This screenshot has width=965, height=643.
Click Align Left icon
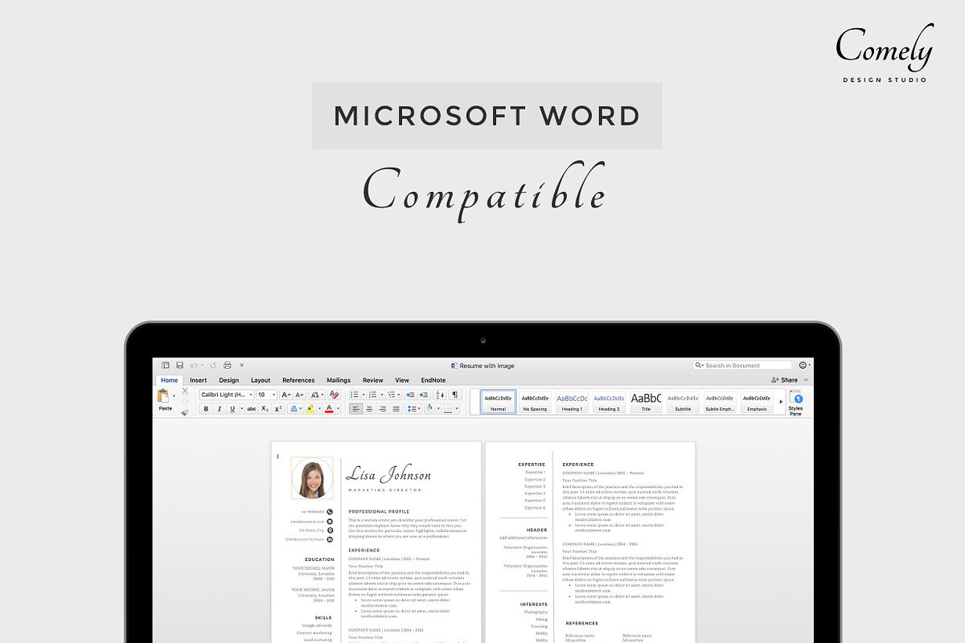pyautogui.click(x=355, y=408)
